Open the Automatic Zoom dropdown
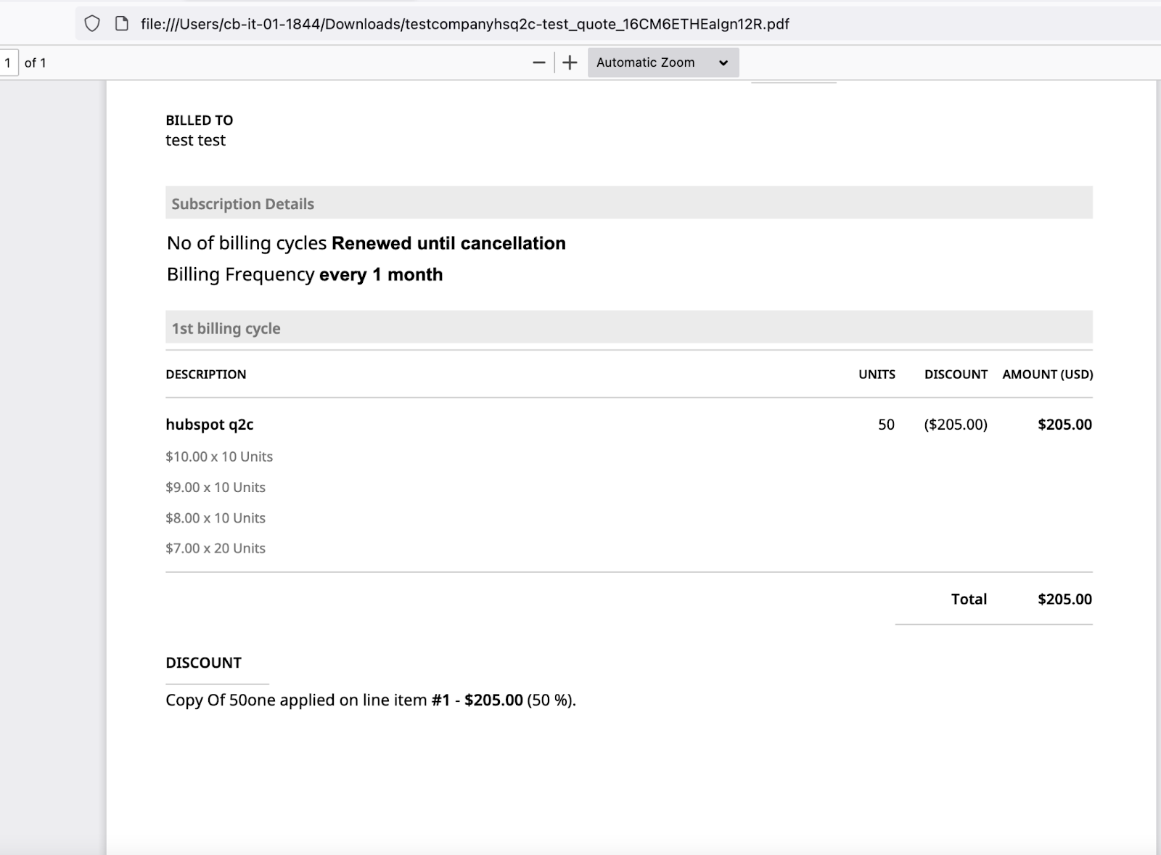Viewport: 1161px width, 855px height. pyautogui.click(x=662, y=62)
